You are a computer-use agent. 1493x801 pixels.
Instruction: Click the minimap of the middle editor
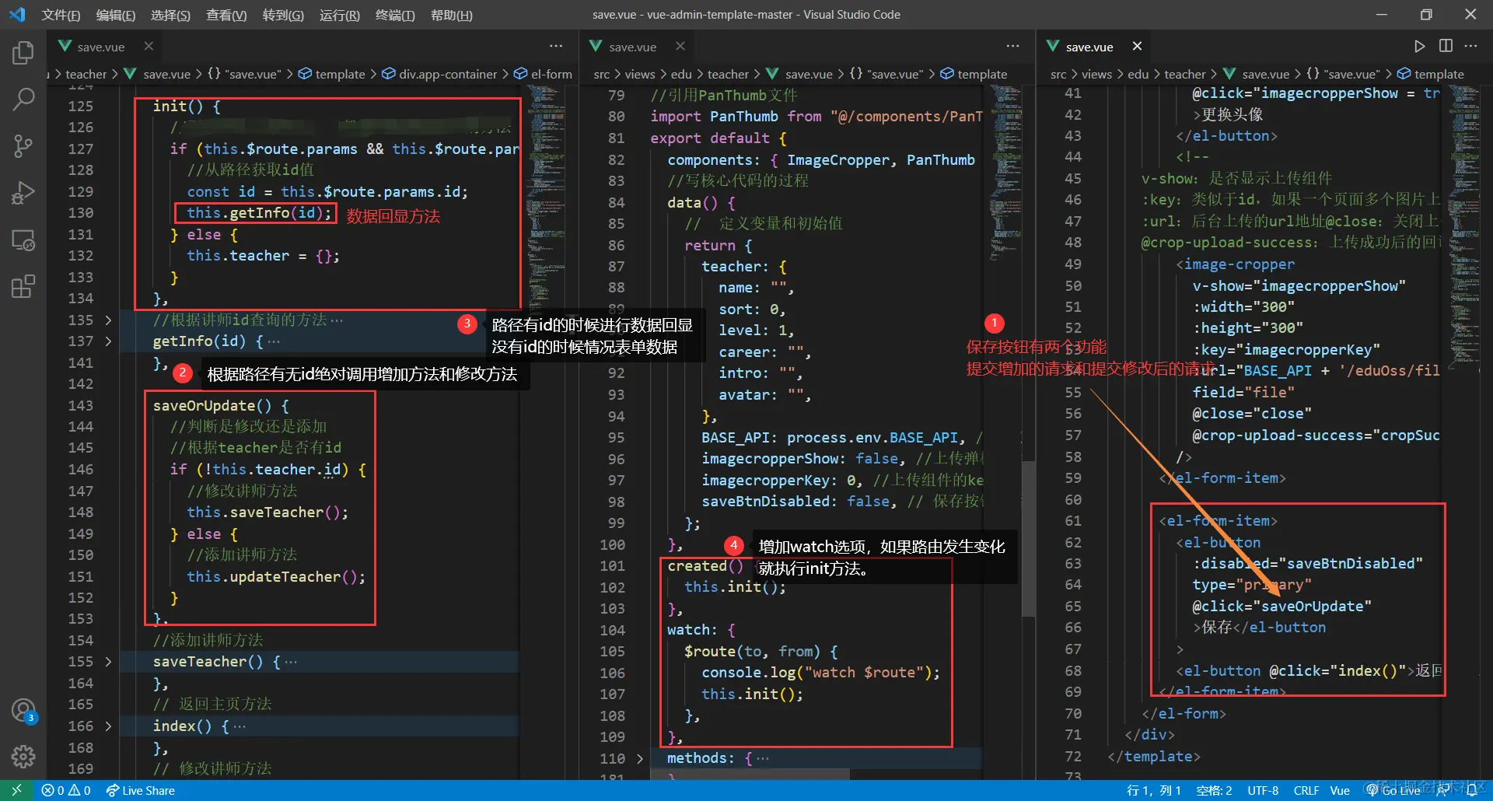pos(1005,171)
